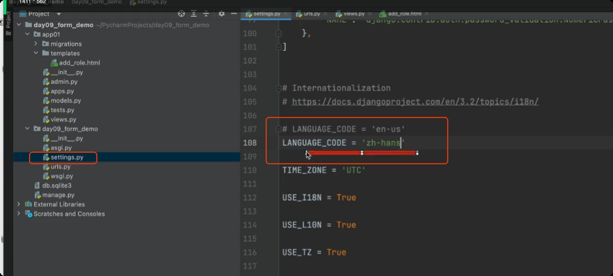This screenshot has height=276, width=613.
Task: Open Project panel gear options
Action: (222, 14)
